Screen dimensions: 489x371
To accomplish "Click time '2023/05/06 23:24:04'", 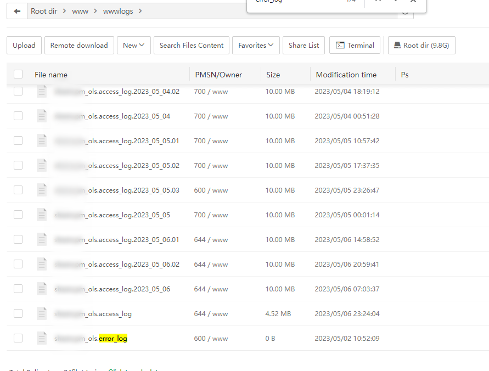I will click(x=347, y=313).
